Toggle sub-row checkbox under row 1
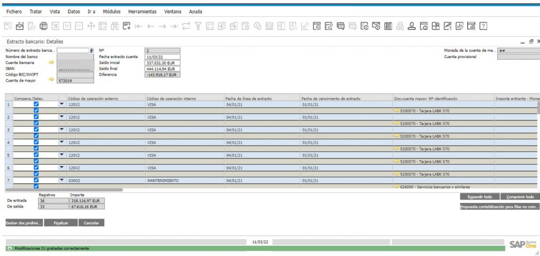The height and width of the screenshot is (256, 540). (36, 111)
